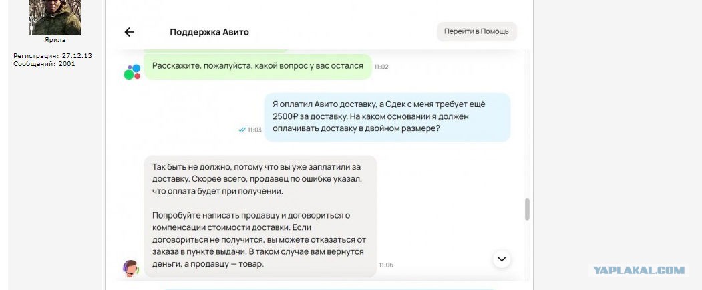Click the Ярила user avatar photo
The width and height of the screenshot is (702, 290).
pyautogui.click(x=55, y=17)
